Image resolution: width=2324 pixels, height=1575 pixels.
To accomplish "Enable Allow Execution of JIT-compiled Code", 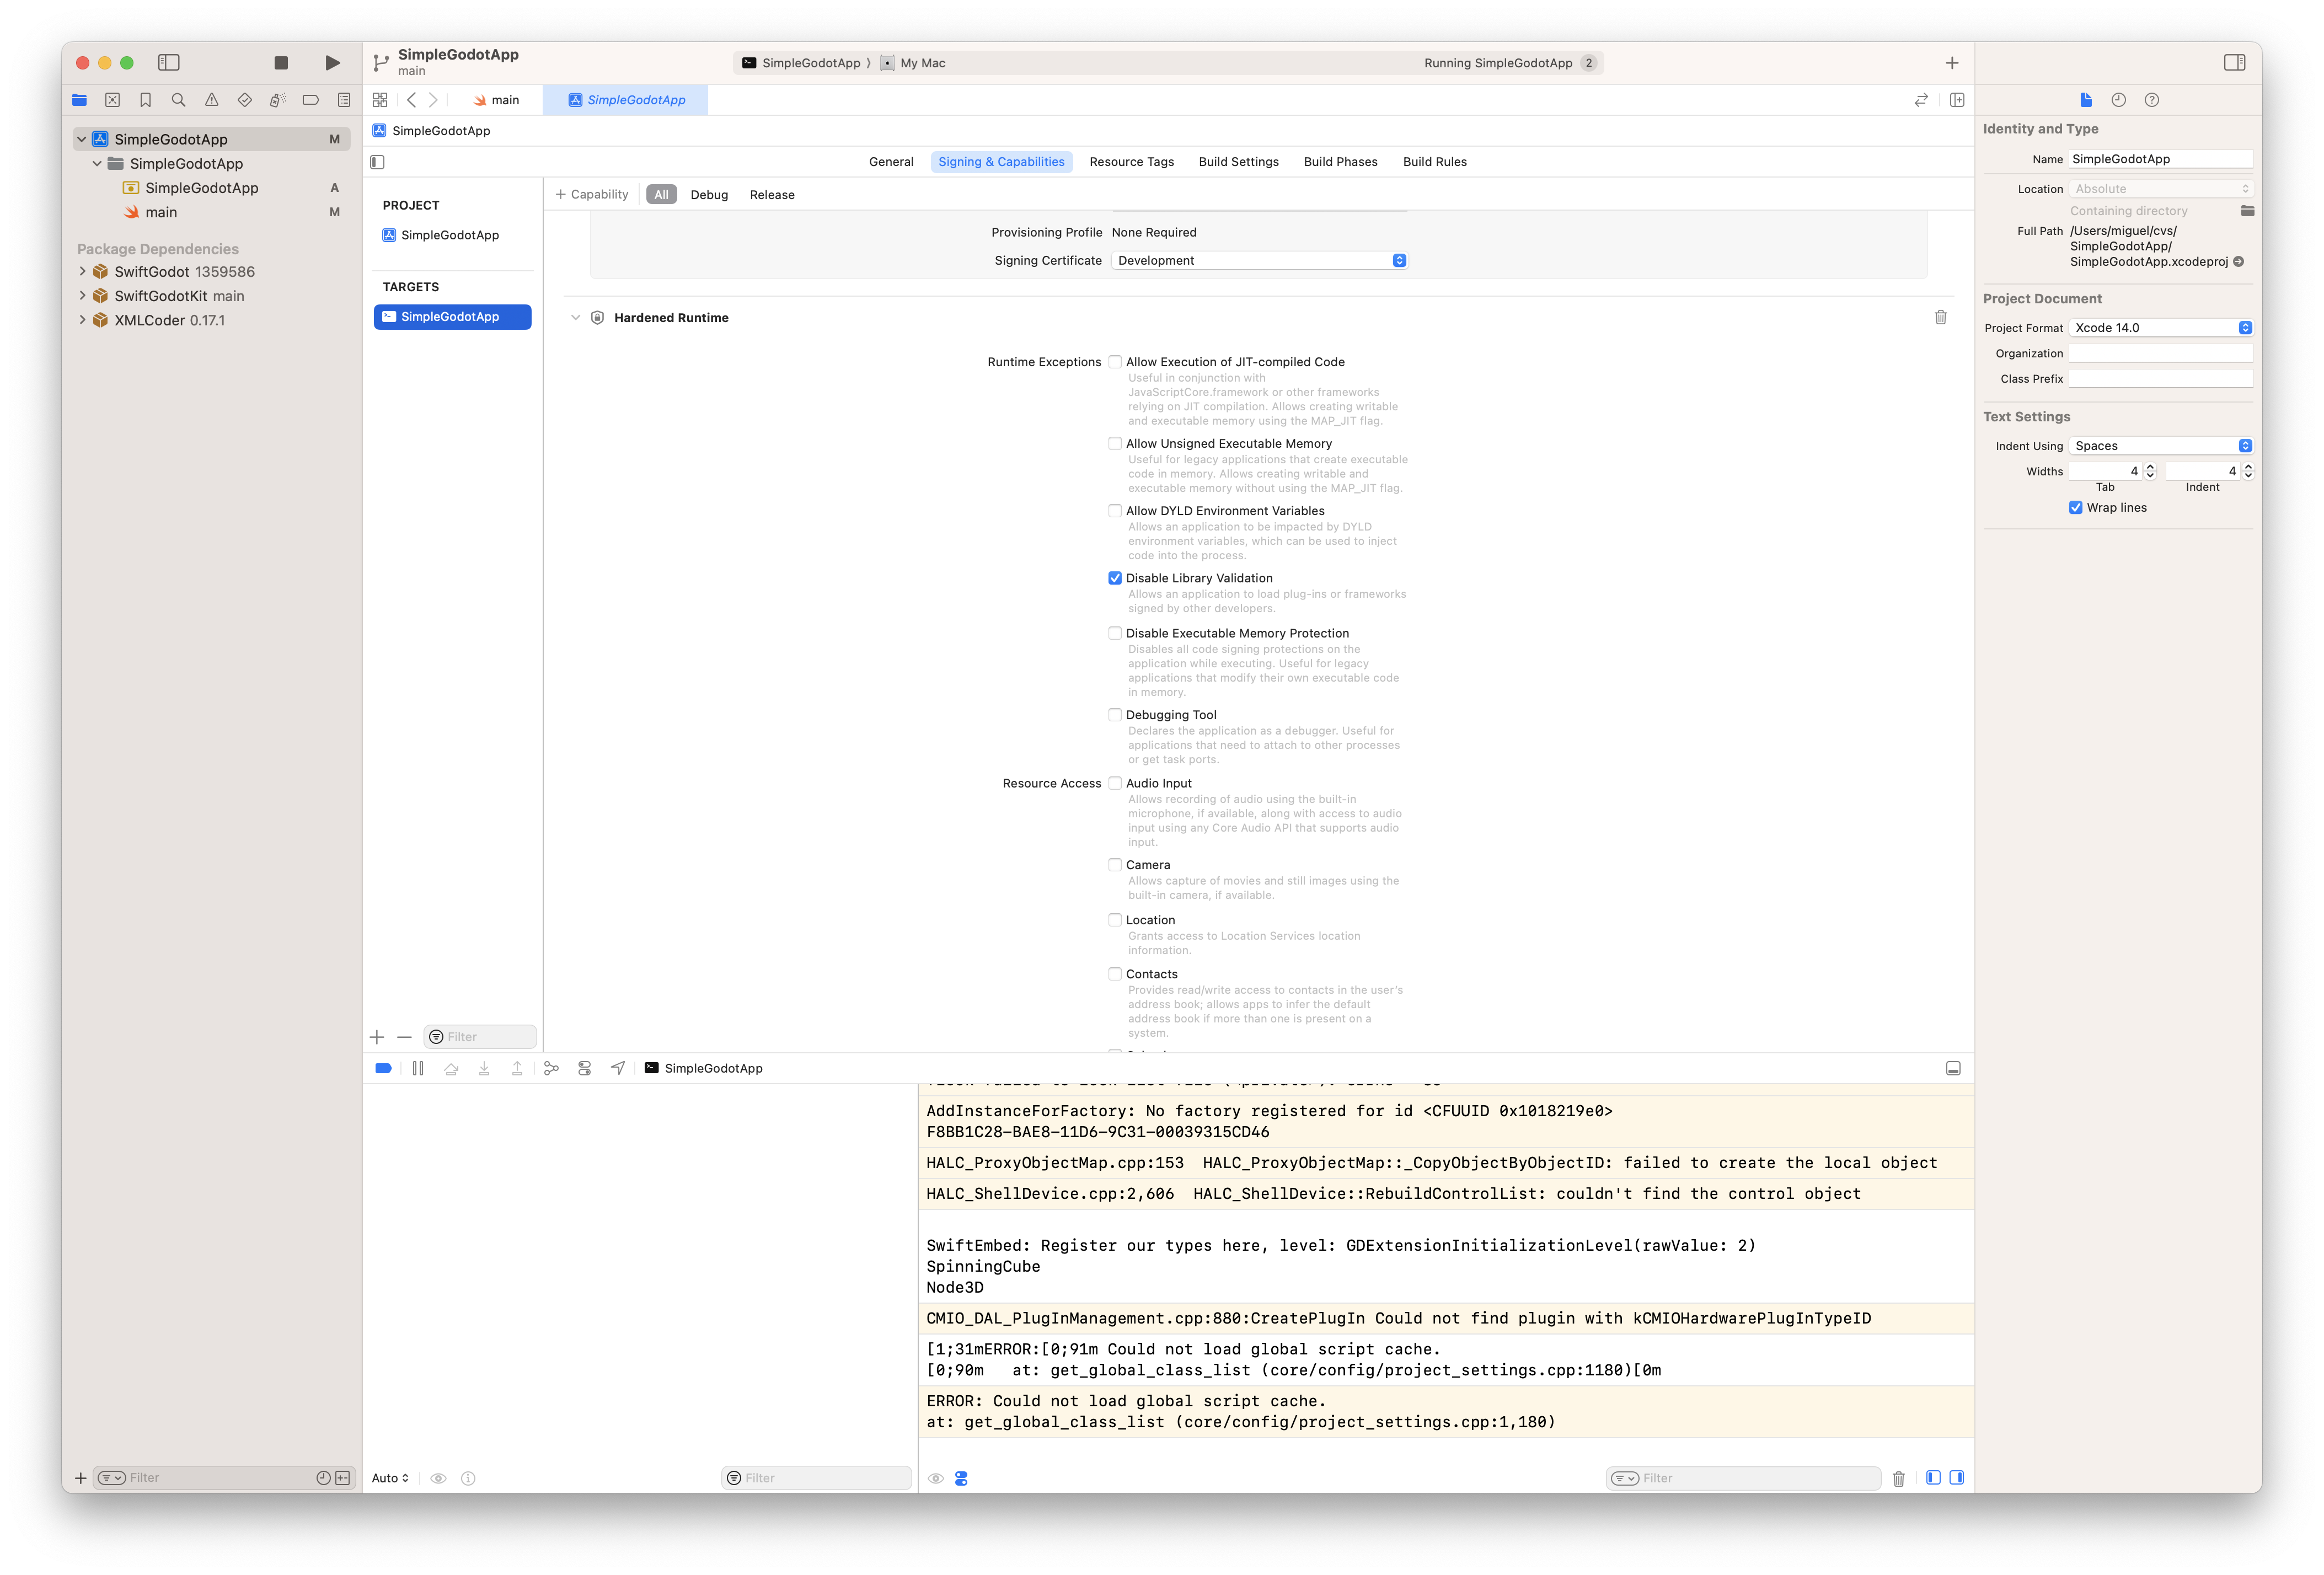I will (1115, 361).
